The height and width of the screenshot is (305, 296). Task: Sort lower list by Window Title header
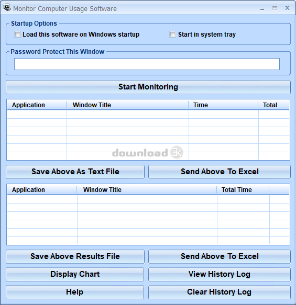[x=147, y=190]
